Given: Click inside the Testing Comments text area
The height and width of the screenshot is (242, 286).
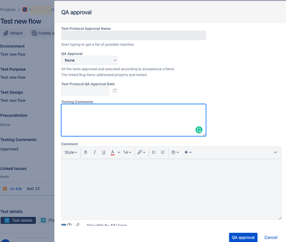Looking at the screenshot, I should [134, 120].
